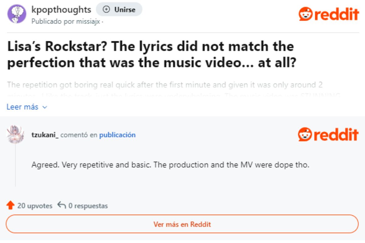
Task: Follow the blue publicación link
Action: (x=117, y=135)
